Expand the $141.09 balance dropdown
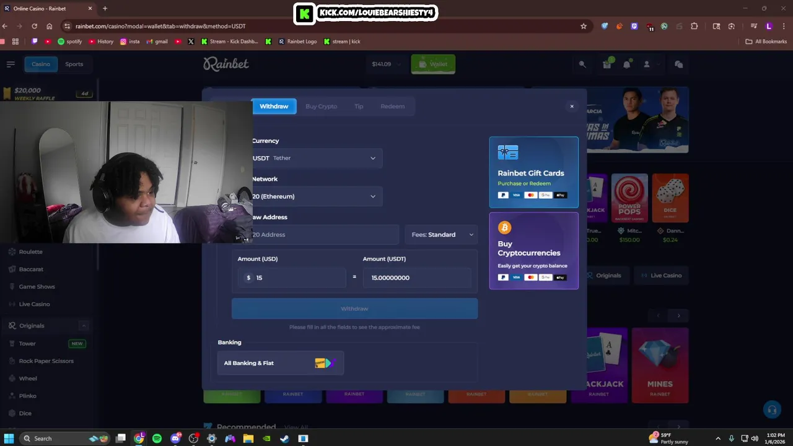Viewport: 793px width, 446px height. [x=387, y=64]
